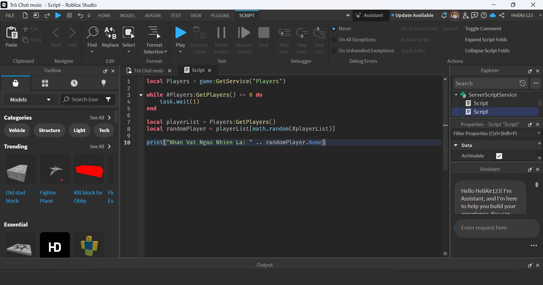Open the Toolbox Inventory grid tab icon
Viewport: 543px width, 285px height.
coord(45,83)
